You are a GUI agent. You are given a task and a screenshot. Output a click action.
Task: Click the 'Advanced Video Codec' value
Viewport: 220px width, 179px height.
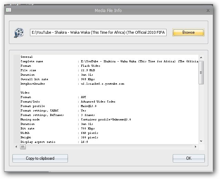(x=98, y=102)
